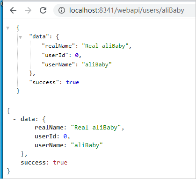Select the "userId" key in the upper JSON view
The image size is (196, 179).
click(x=55, y=55)
